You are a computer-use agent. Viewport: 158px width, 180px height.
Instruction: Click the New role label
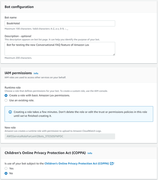pos(10,128)
